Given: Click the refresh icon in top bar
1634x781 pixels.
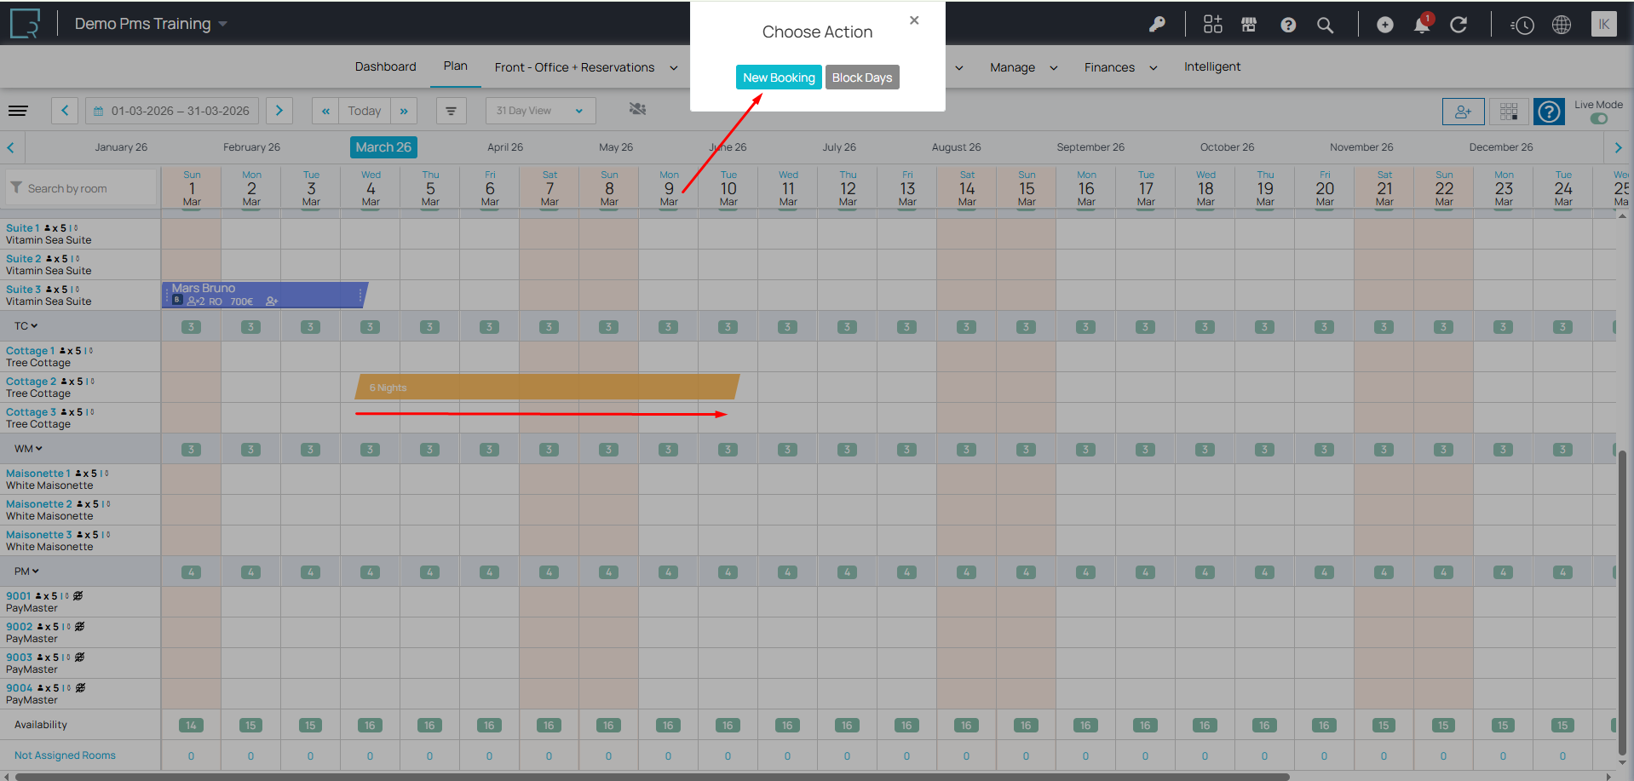Looking at the screenshot, I should 1459,25.
